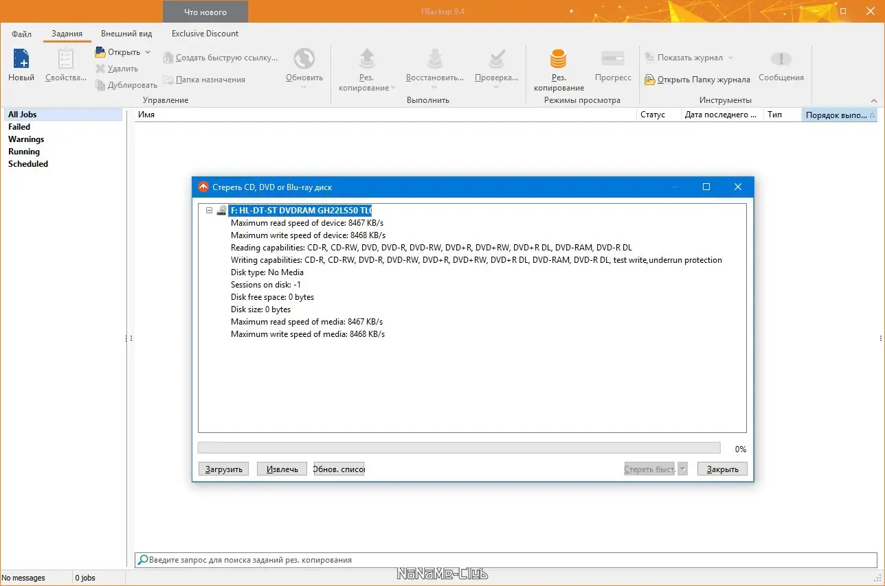This screenshot has height=586, width=885.
Task: Click Создать быструю ссылку in the ribbon
Action: coord(220,58)
